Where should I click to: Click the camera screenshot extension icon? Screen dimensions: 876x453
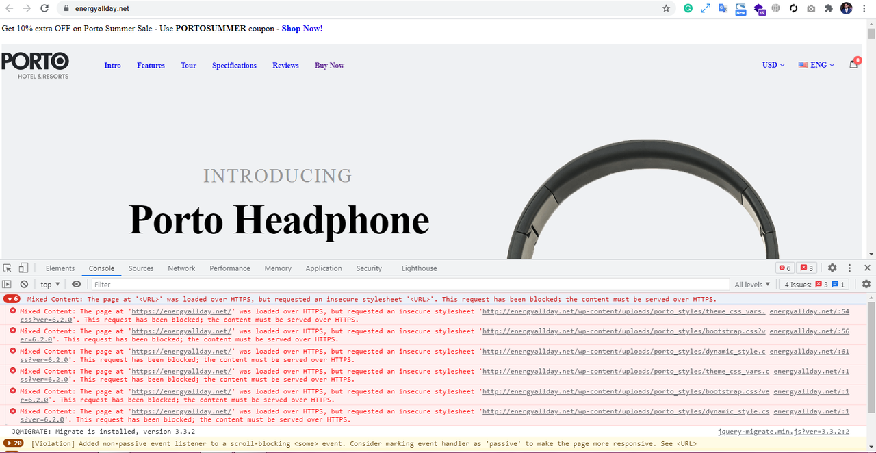[x=811, y=8]
